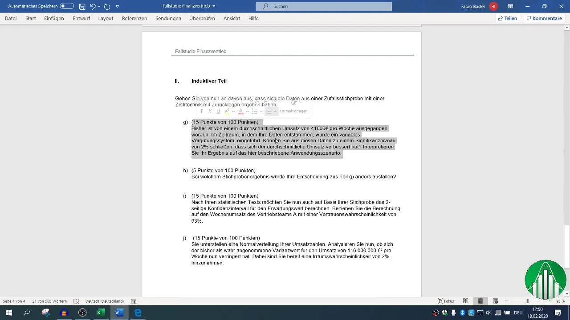The image size is (570, 320).
Task: Click Seite 4 von 4 status entry
Action: pos(14,301)
